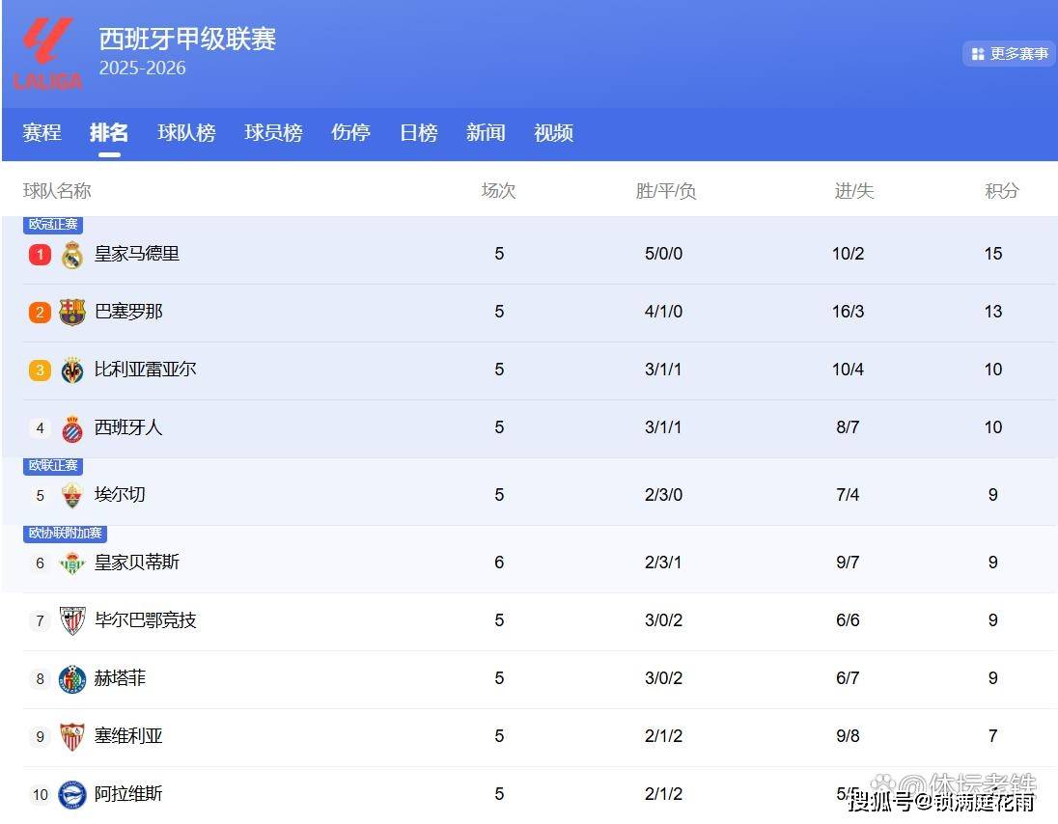Click the Barcelona club crest
Screen dimensions: 1058x824
pos(72,313)
